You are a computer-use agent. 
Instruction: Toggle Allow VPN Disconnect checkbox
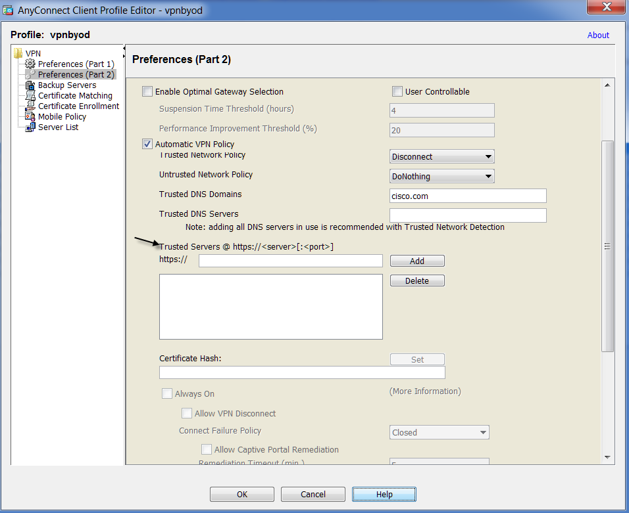click(x=187, y=413)
